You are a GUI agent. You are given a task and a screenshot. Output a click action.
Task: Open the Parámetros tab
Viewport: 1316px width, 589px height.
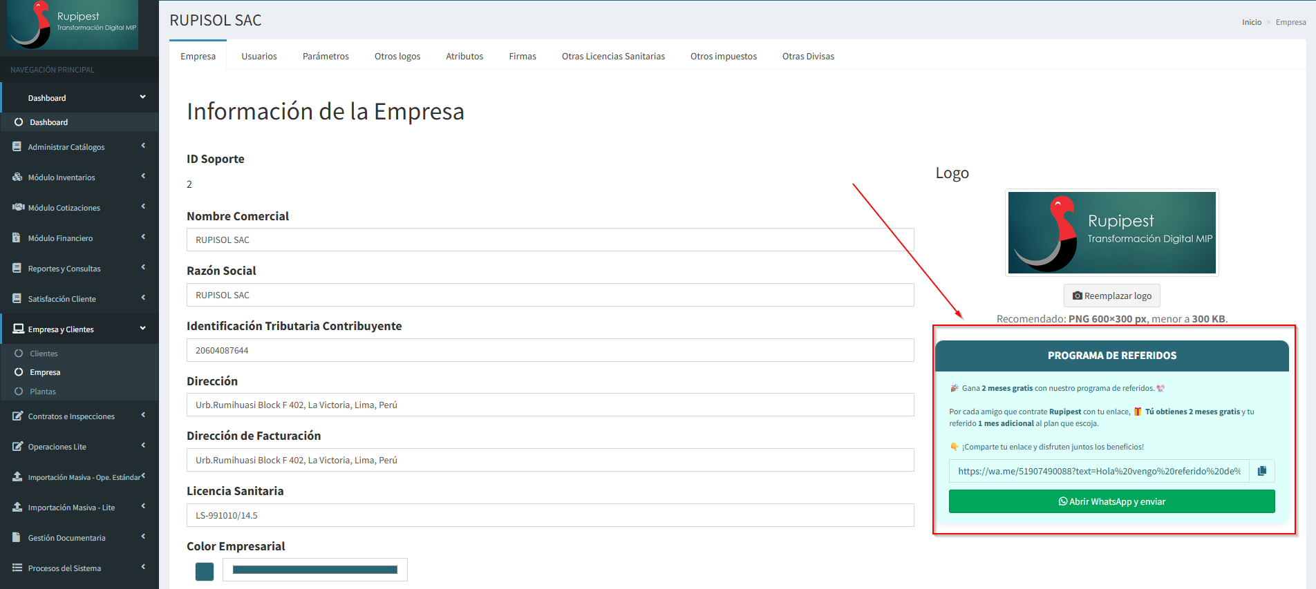coord(326,56)
